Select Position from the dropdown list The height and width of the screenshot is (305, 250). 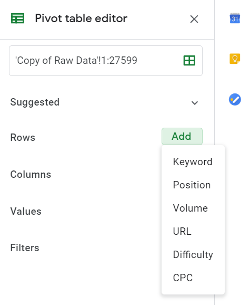point(193,185)
